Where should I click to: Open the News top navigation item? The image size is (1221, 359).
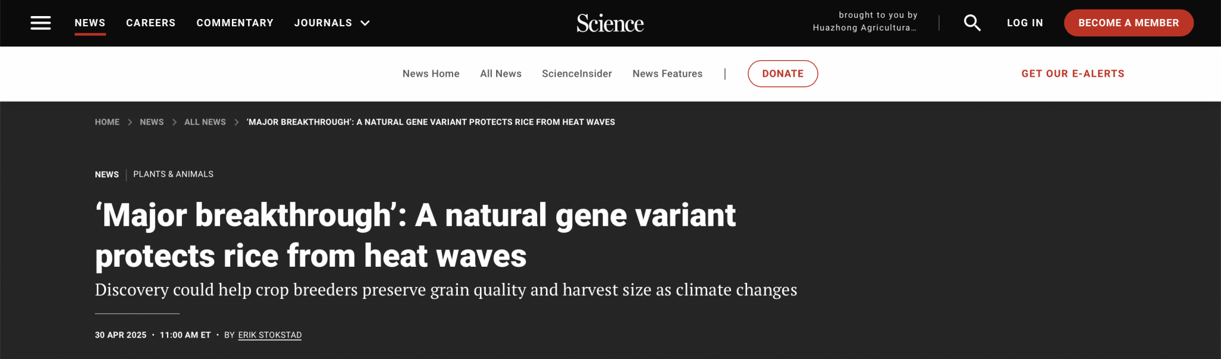90,23
